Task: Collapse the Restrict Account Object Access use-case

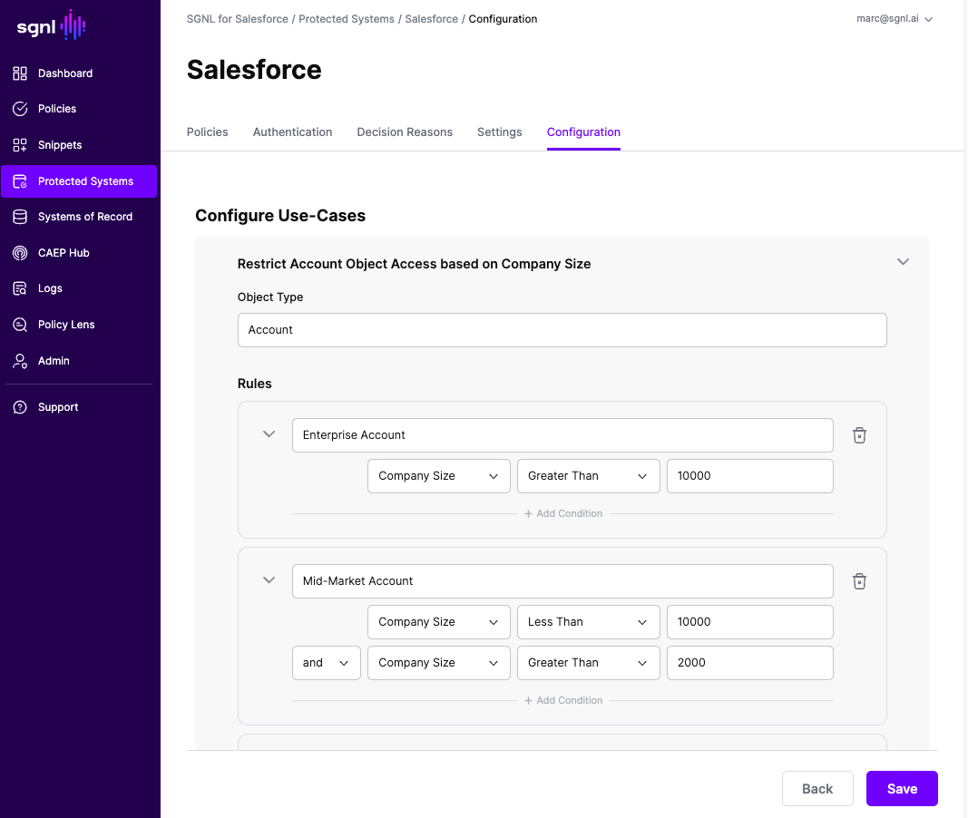Action: [x=903, y=262]
